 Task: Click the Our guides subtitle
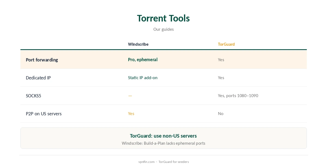pyautogui.click(x=163, y=29)
